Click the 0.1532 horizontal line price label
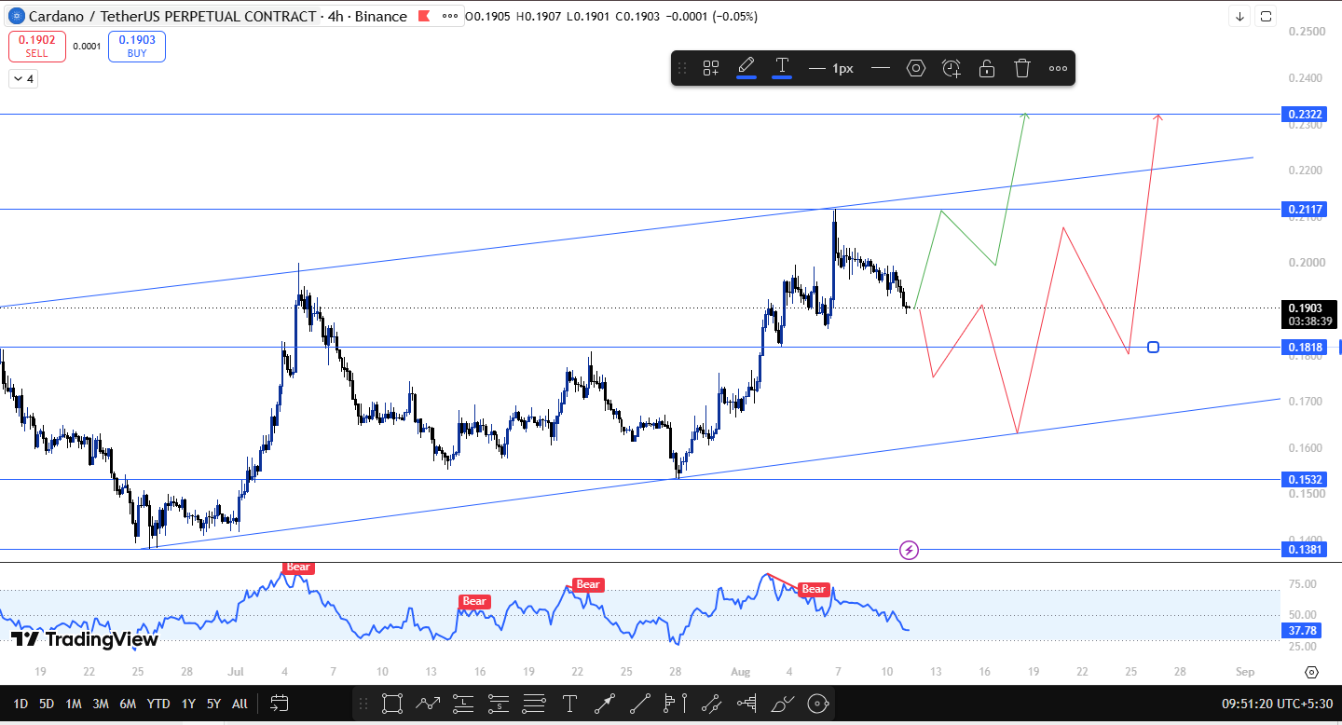The image size is (1342, 725). 1305,480
